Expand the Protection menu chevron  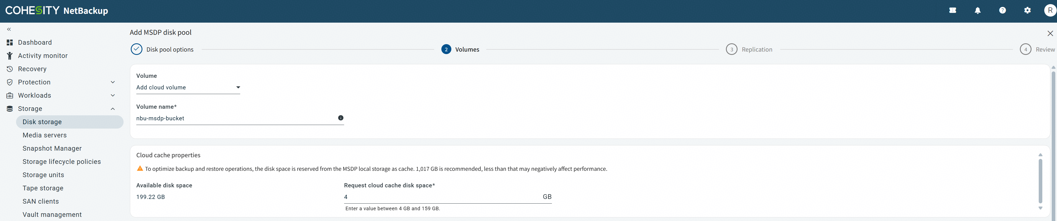pos(113,82)
